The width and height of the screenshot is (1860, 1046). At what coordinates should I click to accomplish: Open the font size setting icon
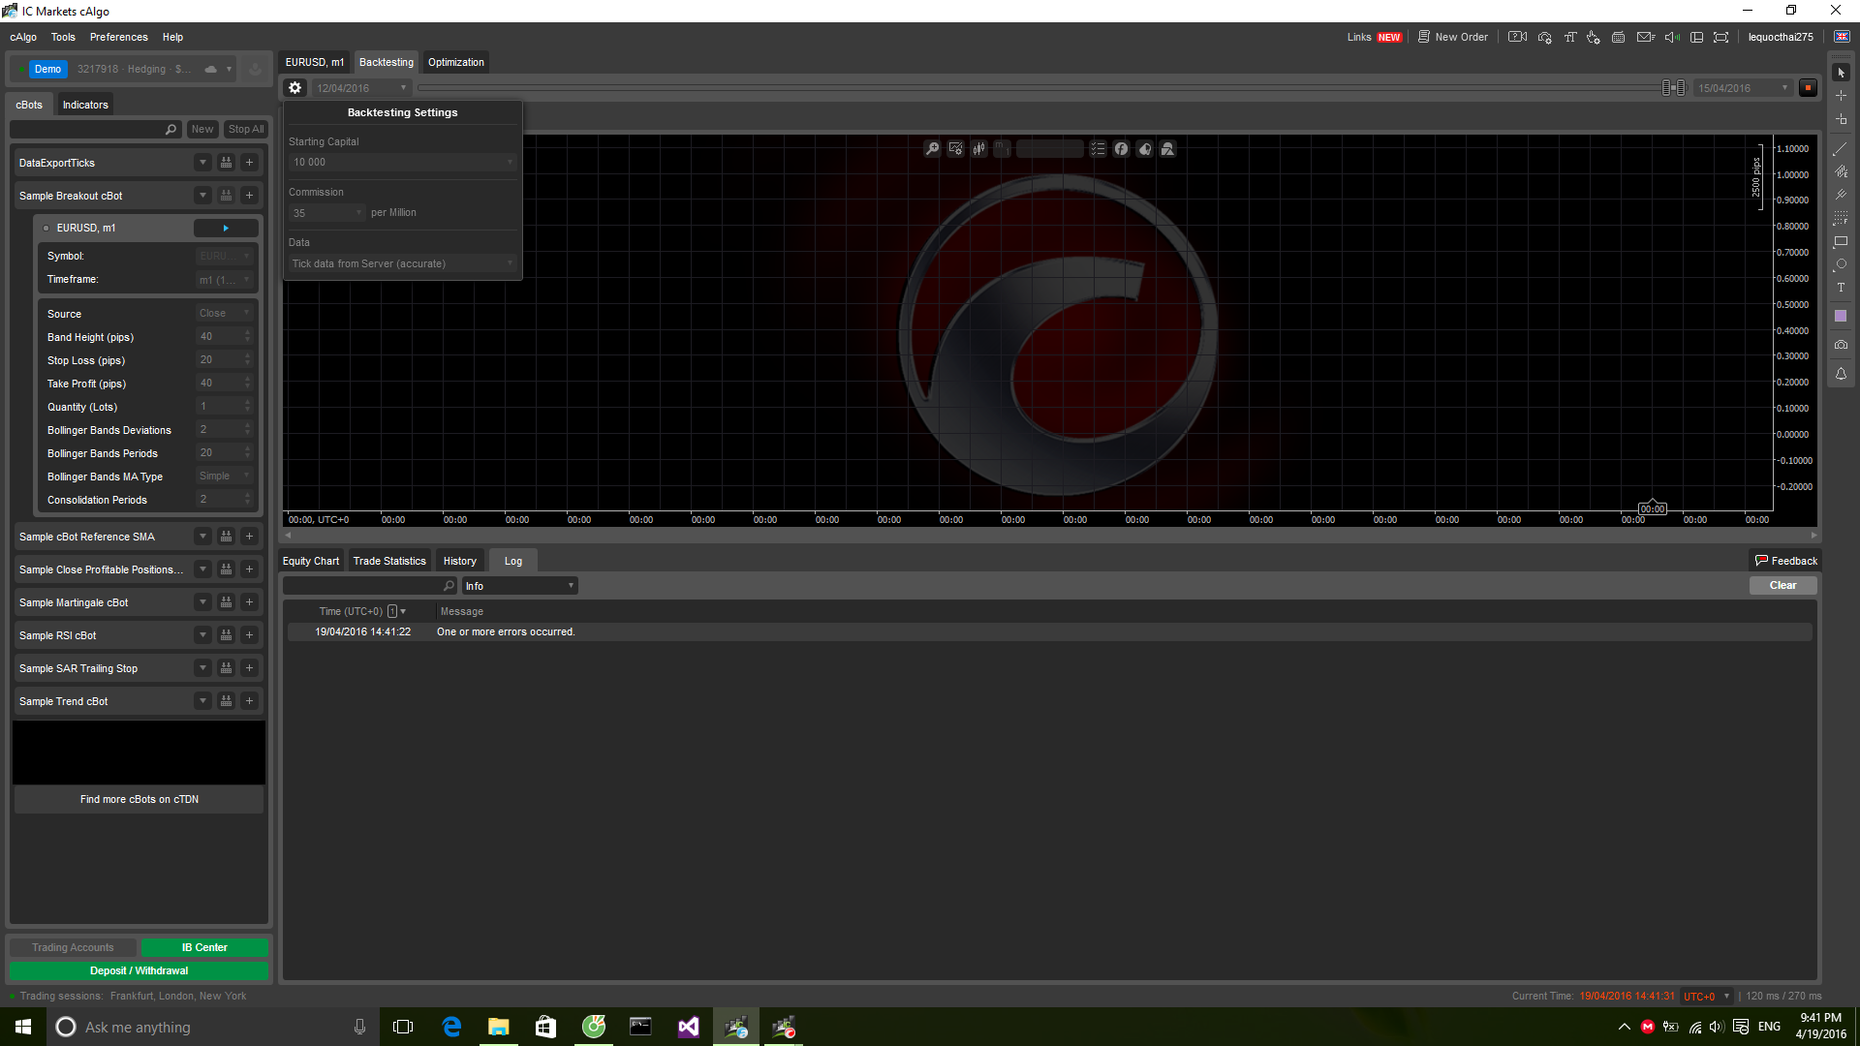[x=1569, y=37]
